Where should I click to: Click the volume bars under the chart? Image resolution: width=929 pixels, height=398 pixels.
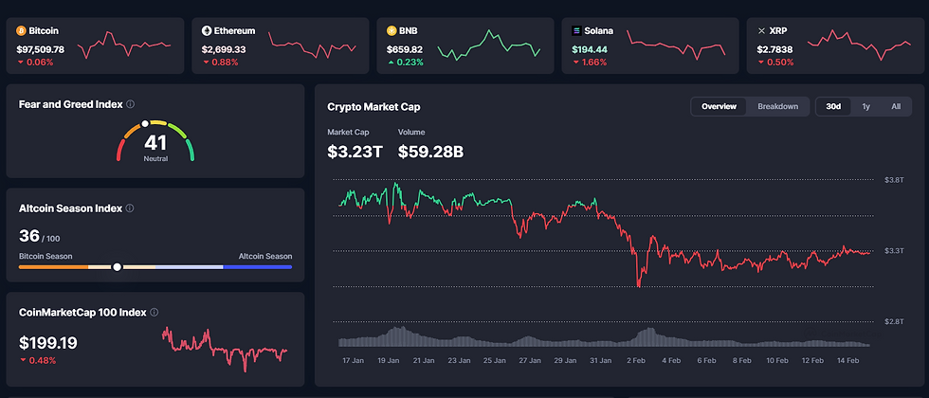click(x=605, y=337)
